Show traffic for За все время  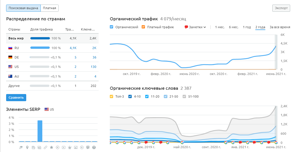280,27
